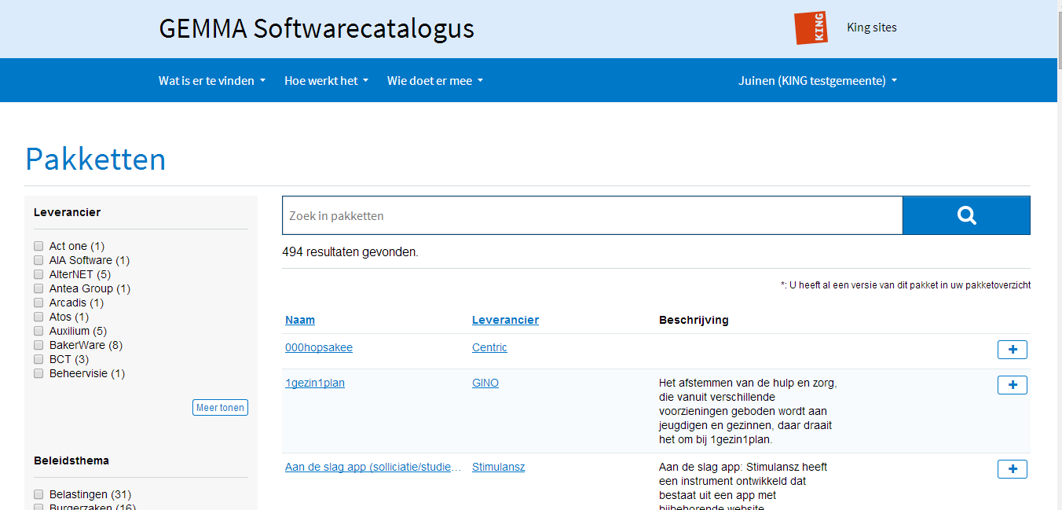
Task: Sort the table by Naam column
Action: pos(300,320)
